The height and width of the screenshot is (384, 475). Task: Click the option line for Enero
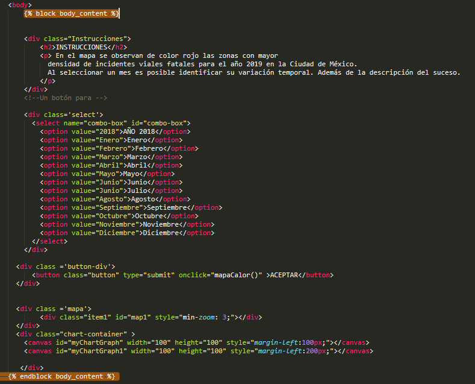tap(111, 140)
